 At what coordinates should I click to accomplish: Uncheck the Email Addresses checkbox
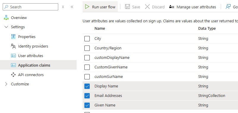point(87,96)
